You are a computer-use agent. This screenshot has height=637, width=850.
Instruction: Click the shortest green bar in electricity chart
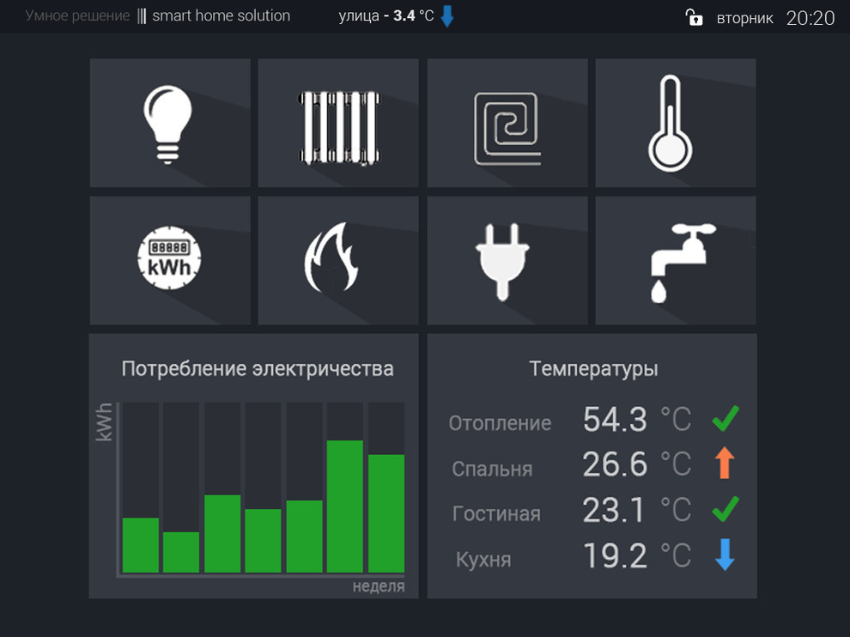point(181,552)
